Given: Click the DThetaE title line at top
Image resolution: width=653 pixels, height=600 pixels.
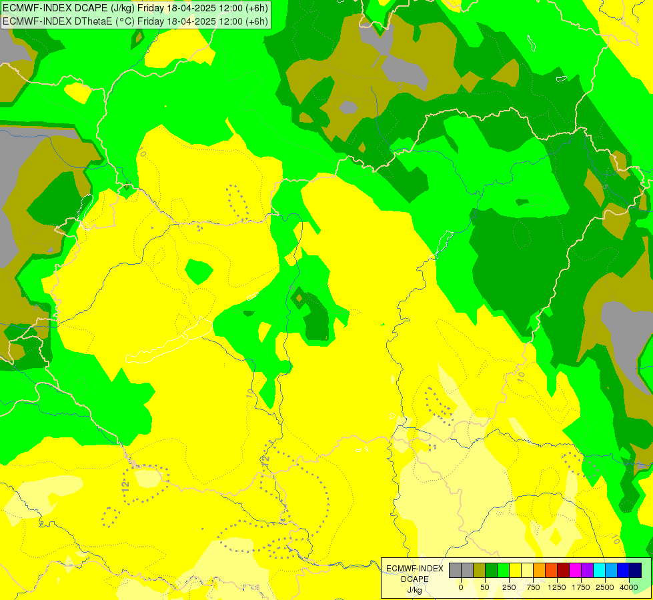Looking at the screenshot, I should coord(135,21).
